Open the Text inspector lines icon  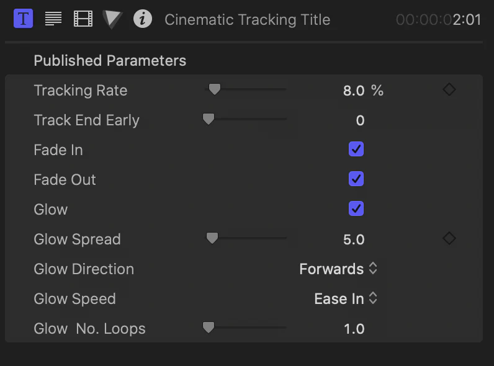[53, 19]
